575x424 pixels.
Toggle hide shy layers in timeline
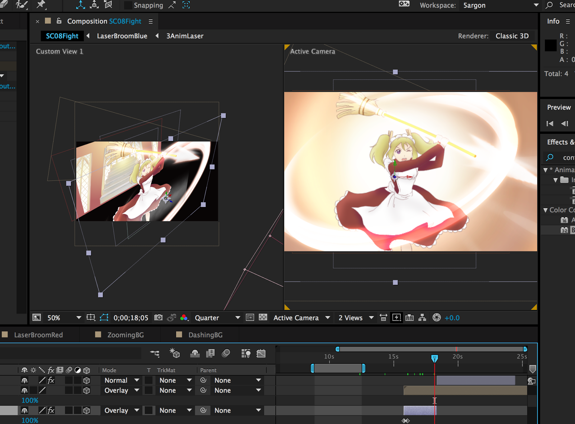click(x=195, y=354)
